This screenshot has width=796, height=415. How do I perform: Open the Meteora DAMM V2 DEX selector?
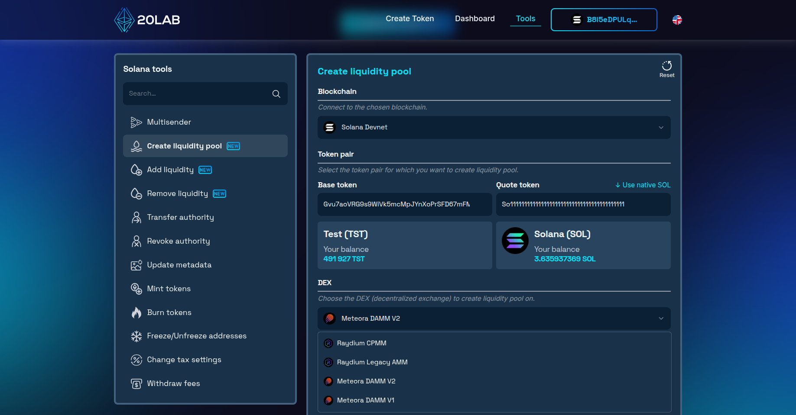coord(494,319)
